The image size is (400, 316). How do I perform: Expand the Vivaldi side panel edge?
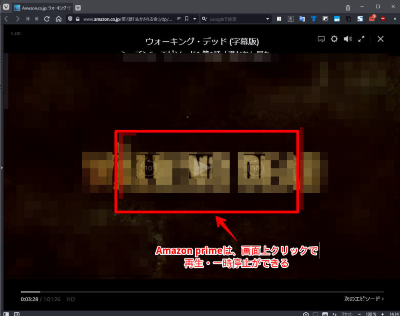point(2,168)
